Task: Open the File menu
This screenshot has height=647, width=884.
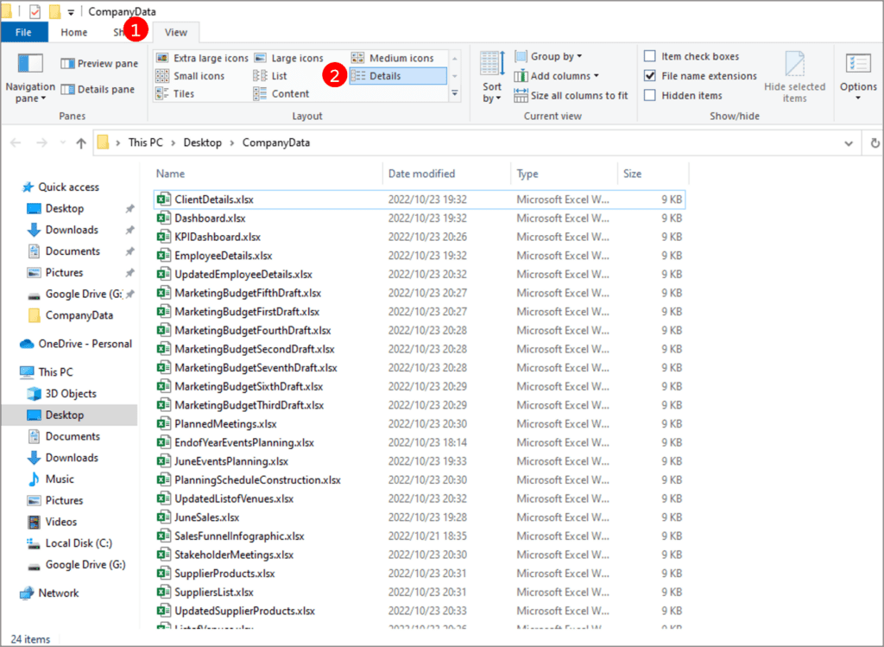Action: tap(25, 31)
